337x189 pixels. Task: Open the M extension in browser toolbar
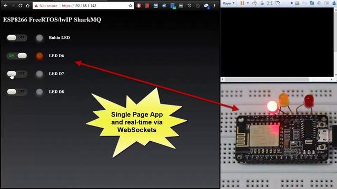[181, 6]
